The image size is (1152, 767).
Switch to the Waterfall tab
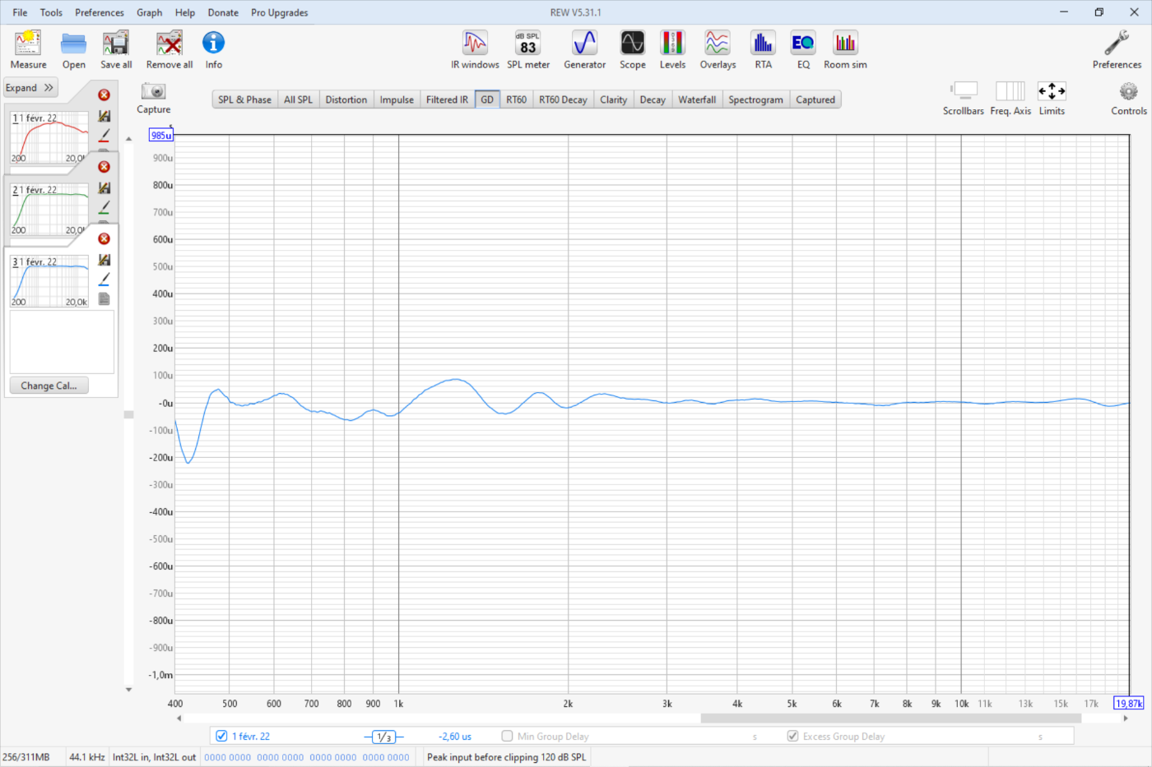[696, 99]
